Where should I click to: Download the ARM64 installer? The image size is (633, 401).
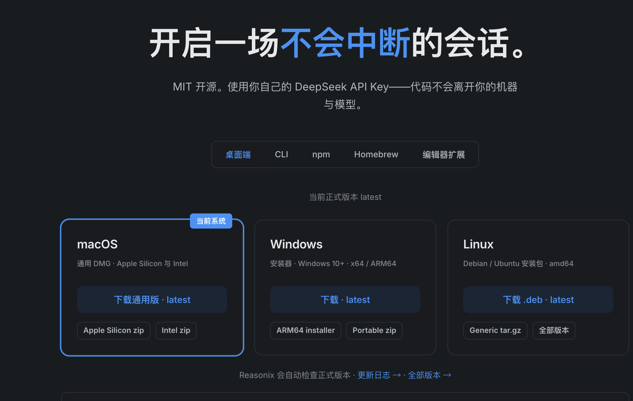305,330
